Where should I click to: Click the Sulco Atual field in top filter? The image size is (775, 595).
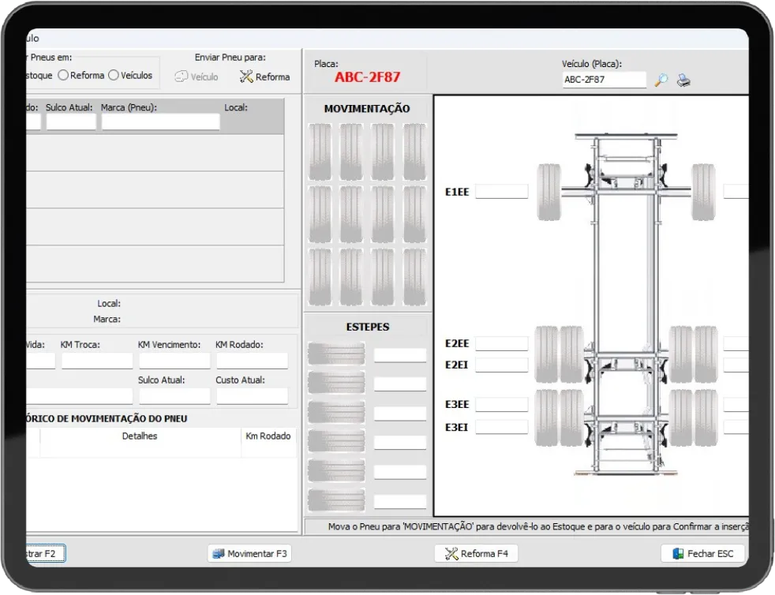pos(71,122)
